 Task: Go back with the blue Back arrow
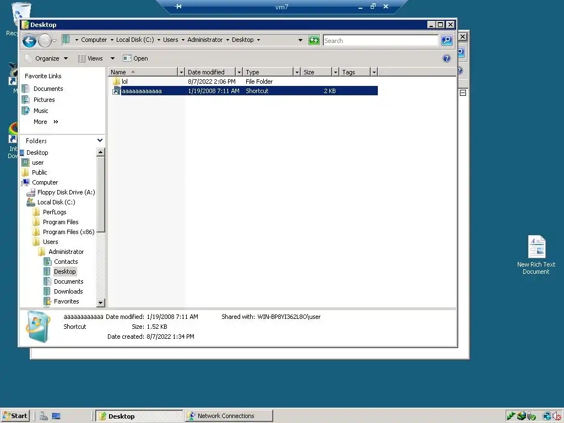30,40
